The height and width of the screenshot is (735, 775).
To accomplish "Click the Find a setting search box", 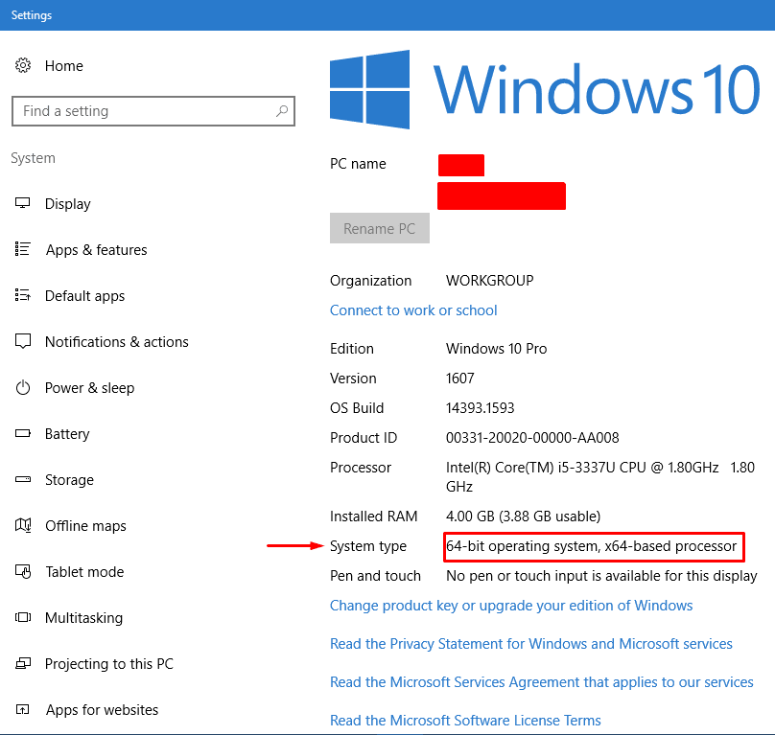I will (153, 111).
